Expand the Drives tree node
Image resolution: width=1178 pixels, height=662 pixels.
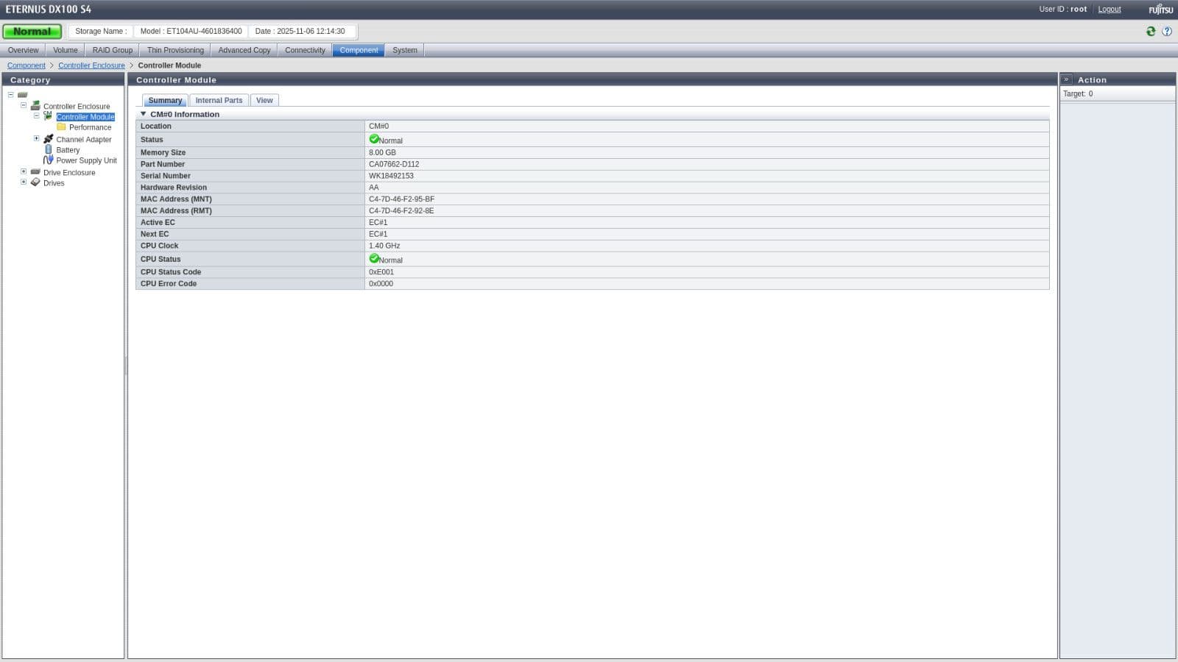coord(24,182)
